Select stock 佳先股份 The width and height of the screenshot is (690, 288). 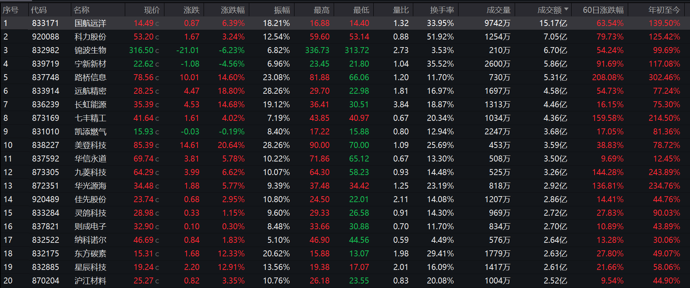(x=90, y=200)
